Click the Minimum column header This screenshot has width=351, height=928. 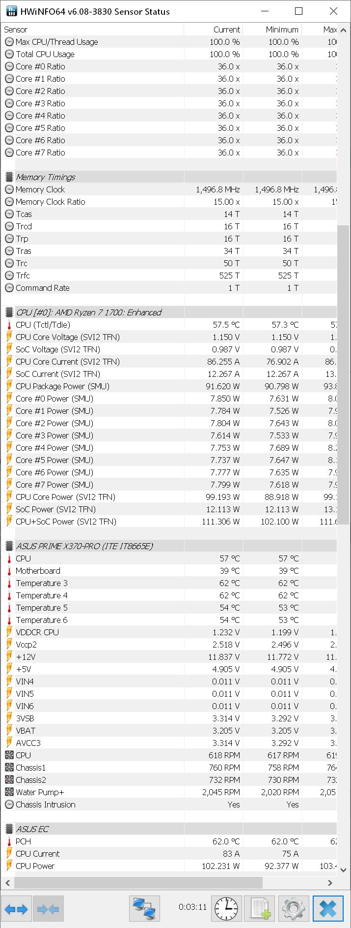point(282,30)
